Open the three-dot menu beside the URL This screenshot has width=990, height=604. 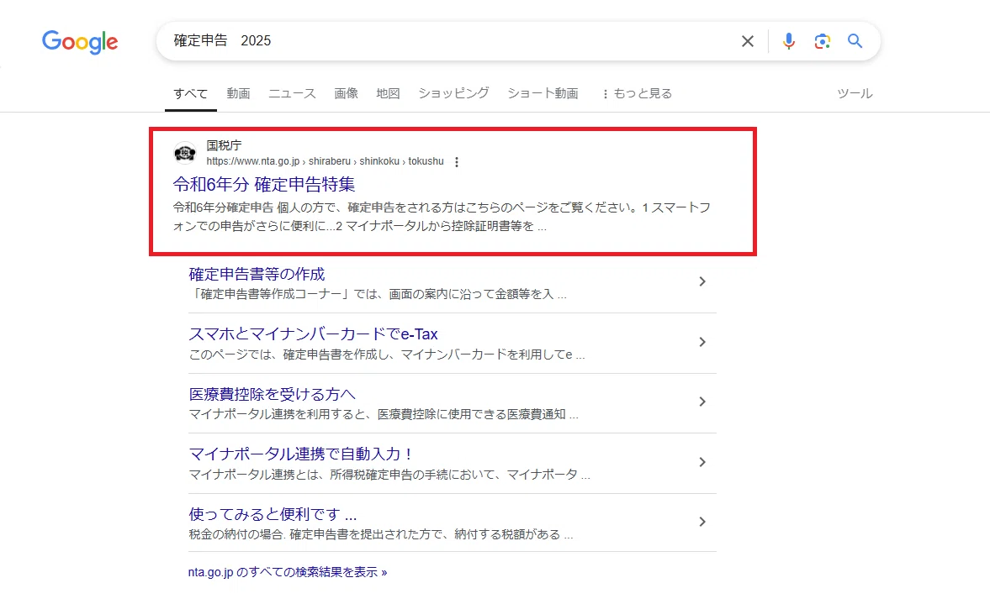(x=457, y=162)
